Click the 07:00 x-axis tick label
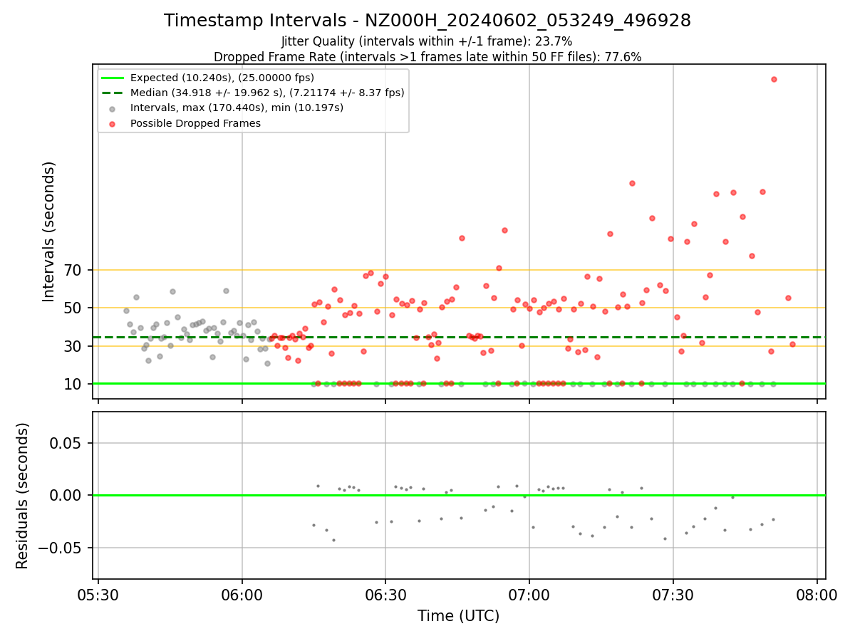 529,594
